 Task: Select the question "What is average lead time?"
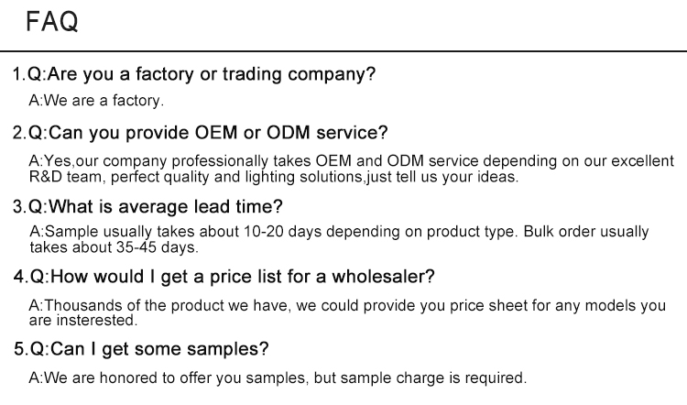point(165,206)
